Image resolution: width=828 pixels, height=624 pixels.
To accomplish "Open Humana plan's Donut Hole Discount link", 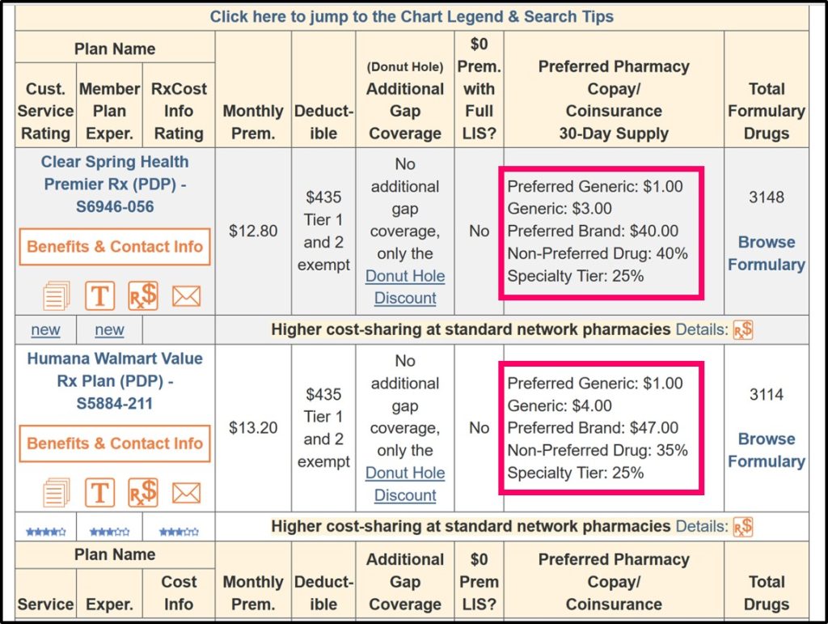I will click(x=405, y=483).
